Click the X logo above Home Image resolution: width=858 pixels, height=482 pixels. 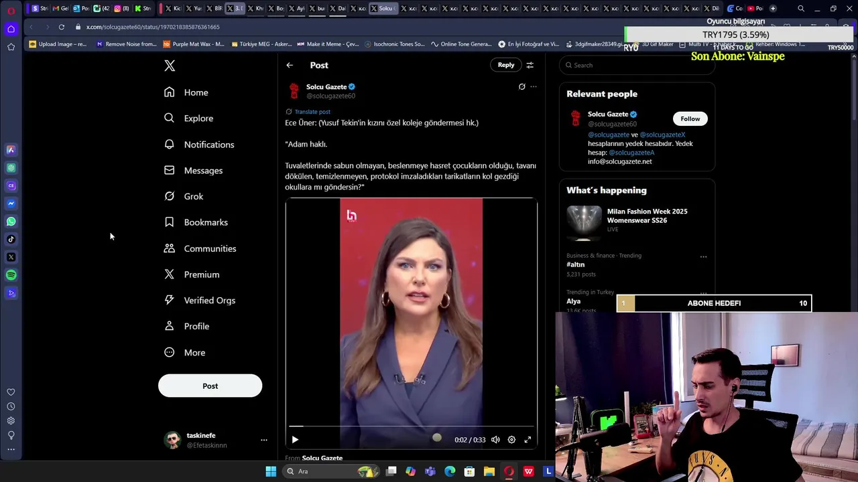point(170,66)
